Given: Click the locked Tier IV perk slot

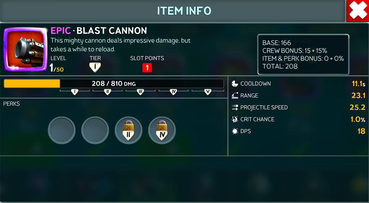Looking at the screenshot, I should point(162,130).
